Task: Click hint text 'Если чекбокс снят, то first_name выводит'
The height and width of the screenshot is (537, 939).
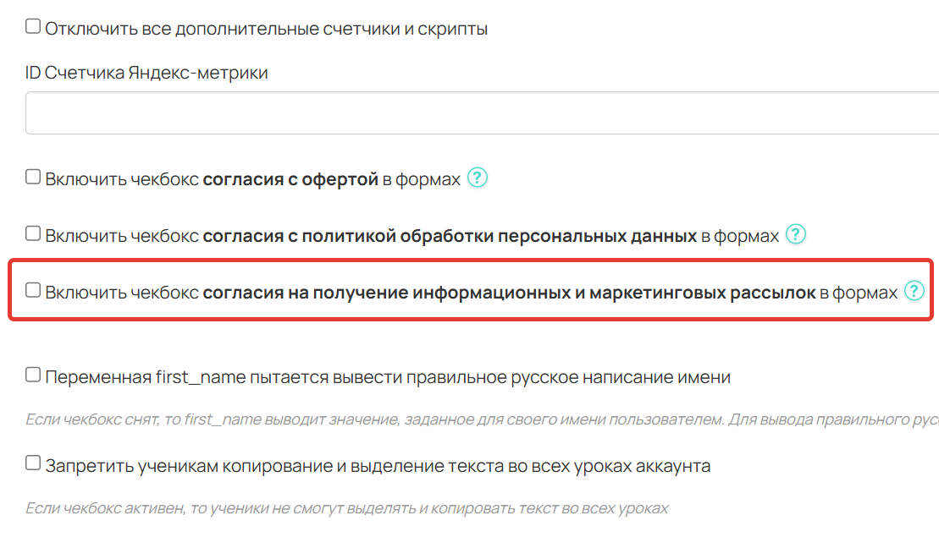Action: coord(482,419)
